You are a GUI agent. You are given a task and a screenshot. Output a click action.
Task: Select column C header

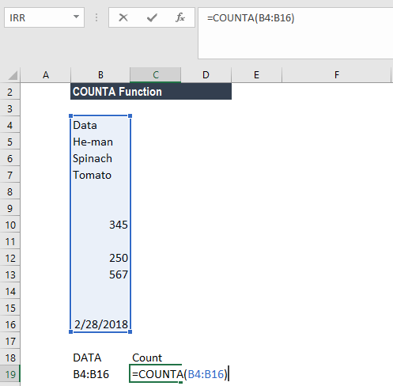(x=156, y=75)
